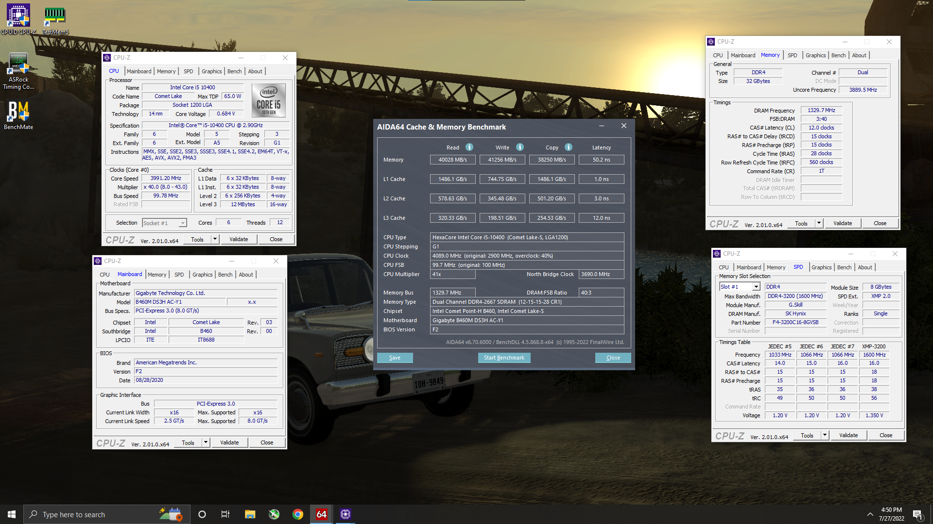Viewport: 933px width, 524px height.
Task: Switch to CPU-Z taskbar icon
Action: pos(346,514)
